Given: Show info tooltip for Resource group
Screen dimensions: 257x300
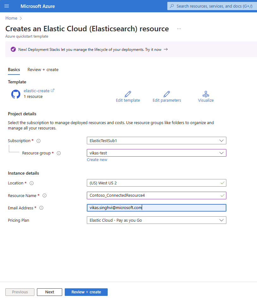Looking at the screenshot, I should tap(59, 153).
